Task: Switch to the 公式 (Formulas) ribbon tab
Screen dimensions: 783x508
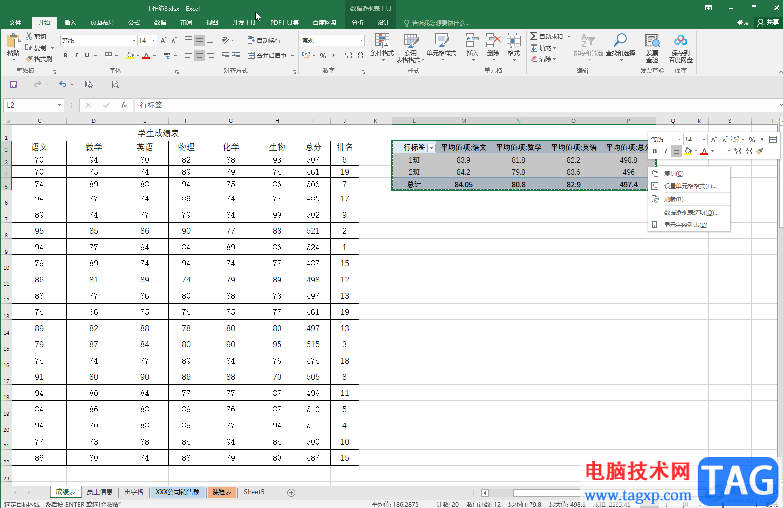Action: pos(134,23)
